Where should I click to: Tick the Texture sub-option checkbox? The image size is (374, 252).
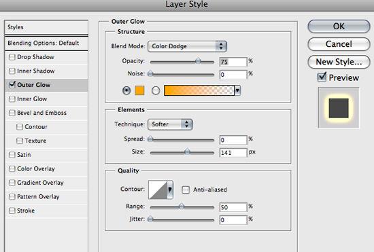(20, 141)
